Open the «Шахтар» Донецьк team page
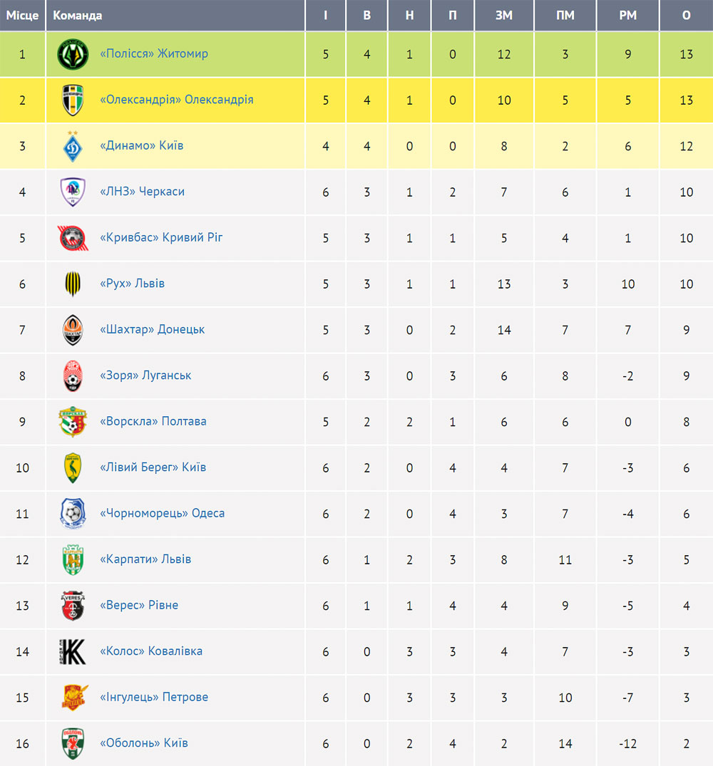 152,330
